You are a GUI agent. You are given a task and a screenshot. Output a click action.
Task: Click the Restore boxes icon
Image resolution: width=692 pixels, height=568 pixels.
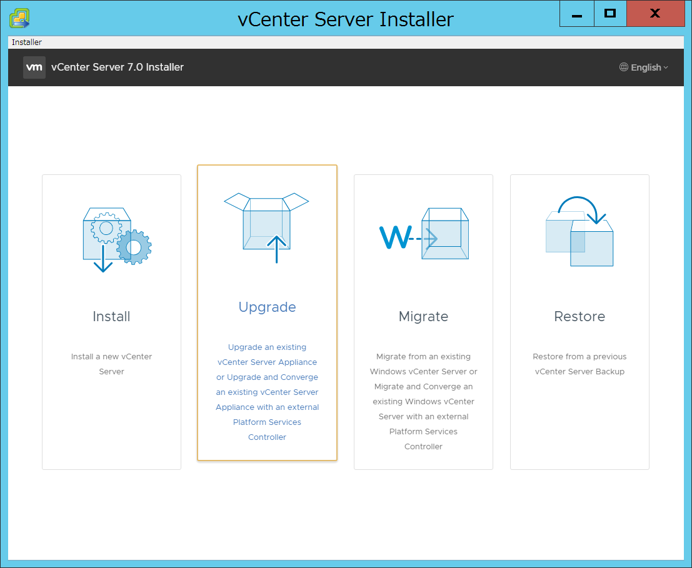tap(579, 231)
